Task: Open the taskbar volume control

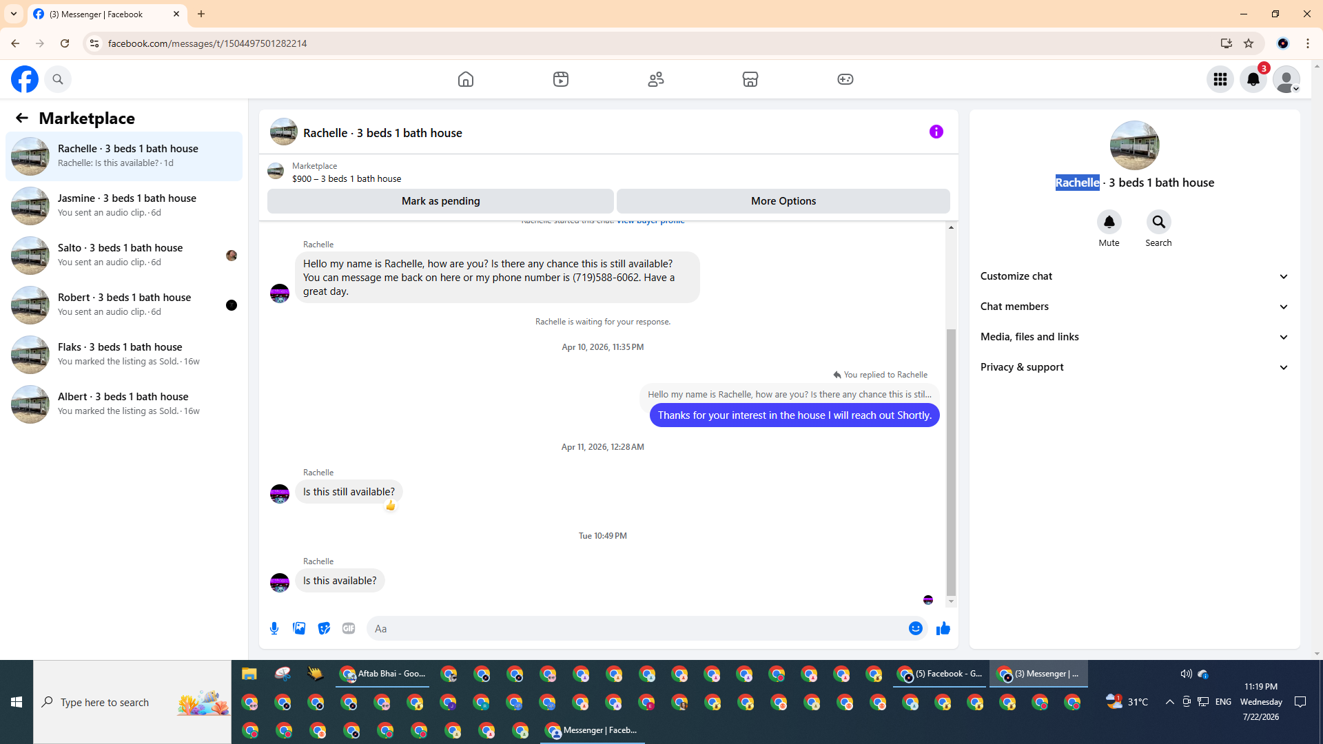Action: [1186, 674]
